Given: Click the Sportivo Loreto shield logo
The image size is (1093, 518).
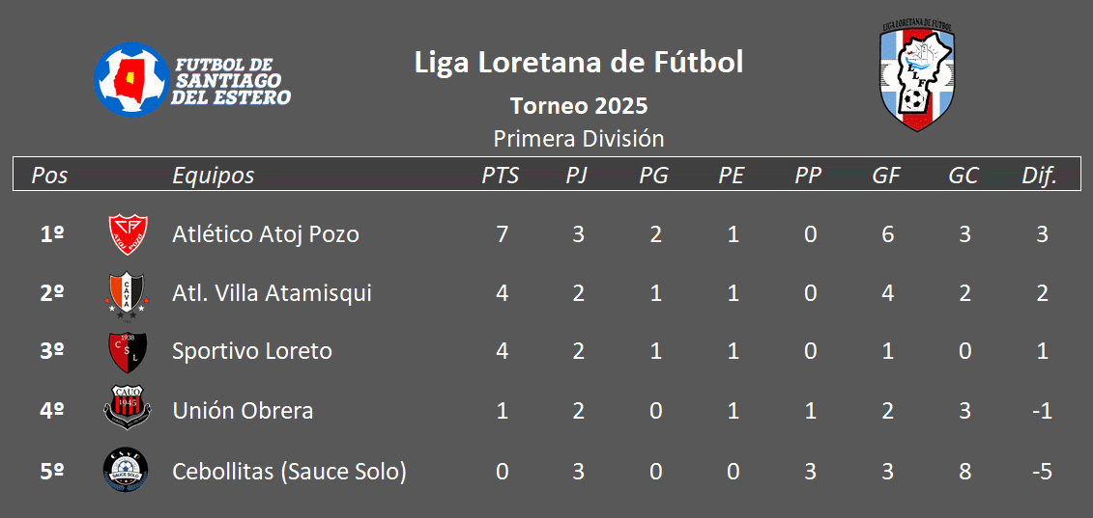Looking at the screenshot, I should [128, 352].
